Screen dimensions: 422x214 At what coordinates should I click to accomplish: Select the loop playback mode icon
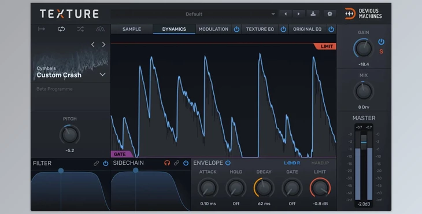click(x=61, y=29)
